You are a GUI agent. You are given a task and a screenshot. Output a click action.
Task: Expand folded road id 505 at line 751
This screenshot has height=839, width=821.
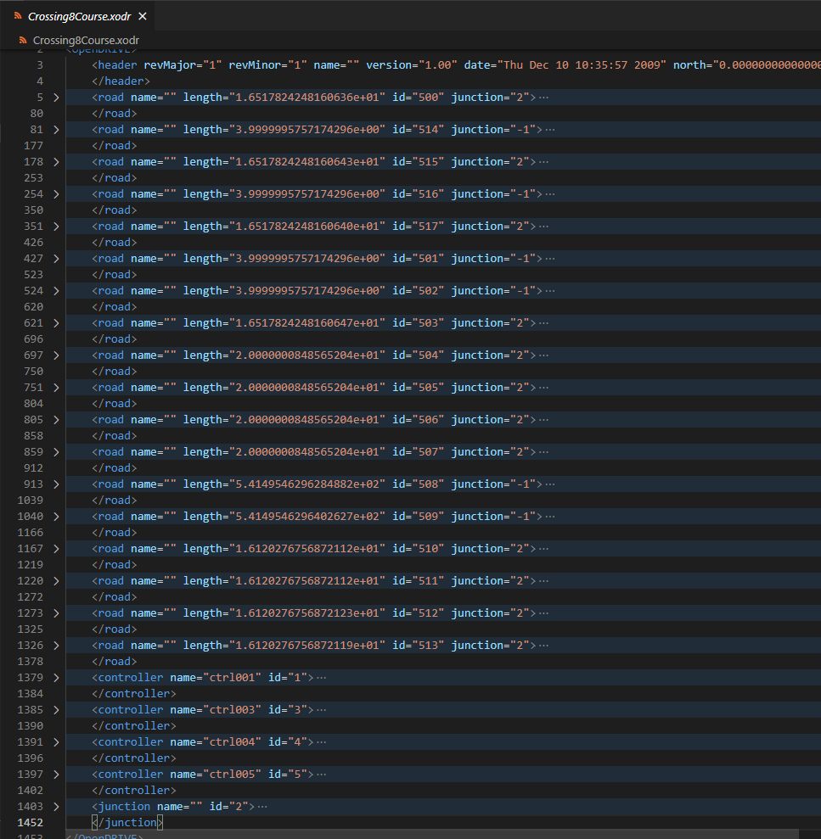coord(56,388)
